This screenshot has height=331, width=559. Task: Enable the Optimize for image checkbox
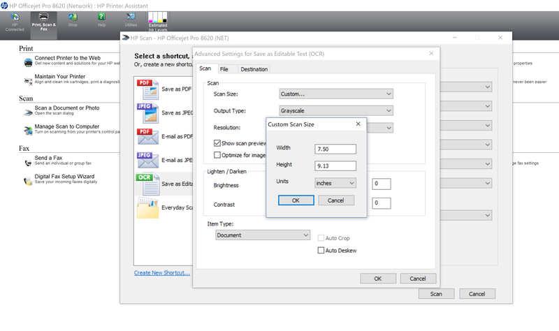[x=217, y=155]
